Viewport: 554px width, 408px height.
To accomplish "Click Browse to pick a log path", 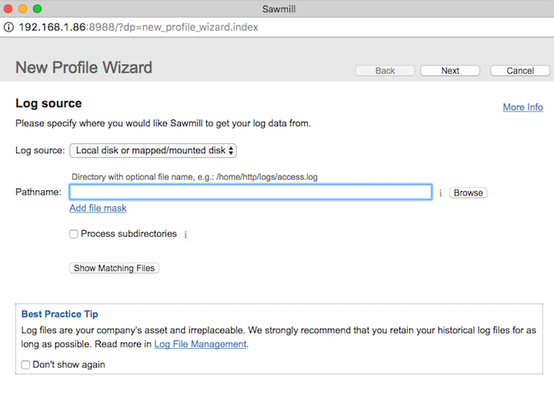I will point(468,192).
